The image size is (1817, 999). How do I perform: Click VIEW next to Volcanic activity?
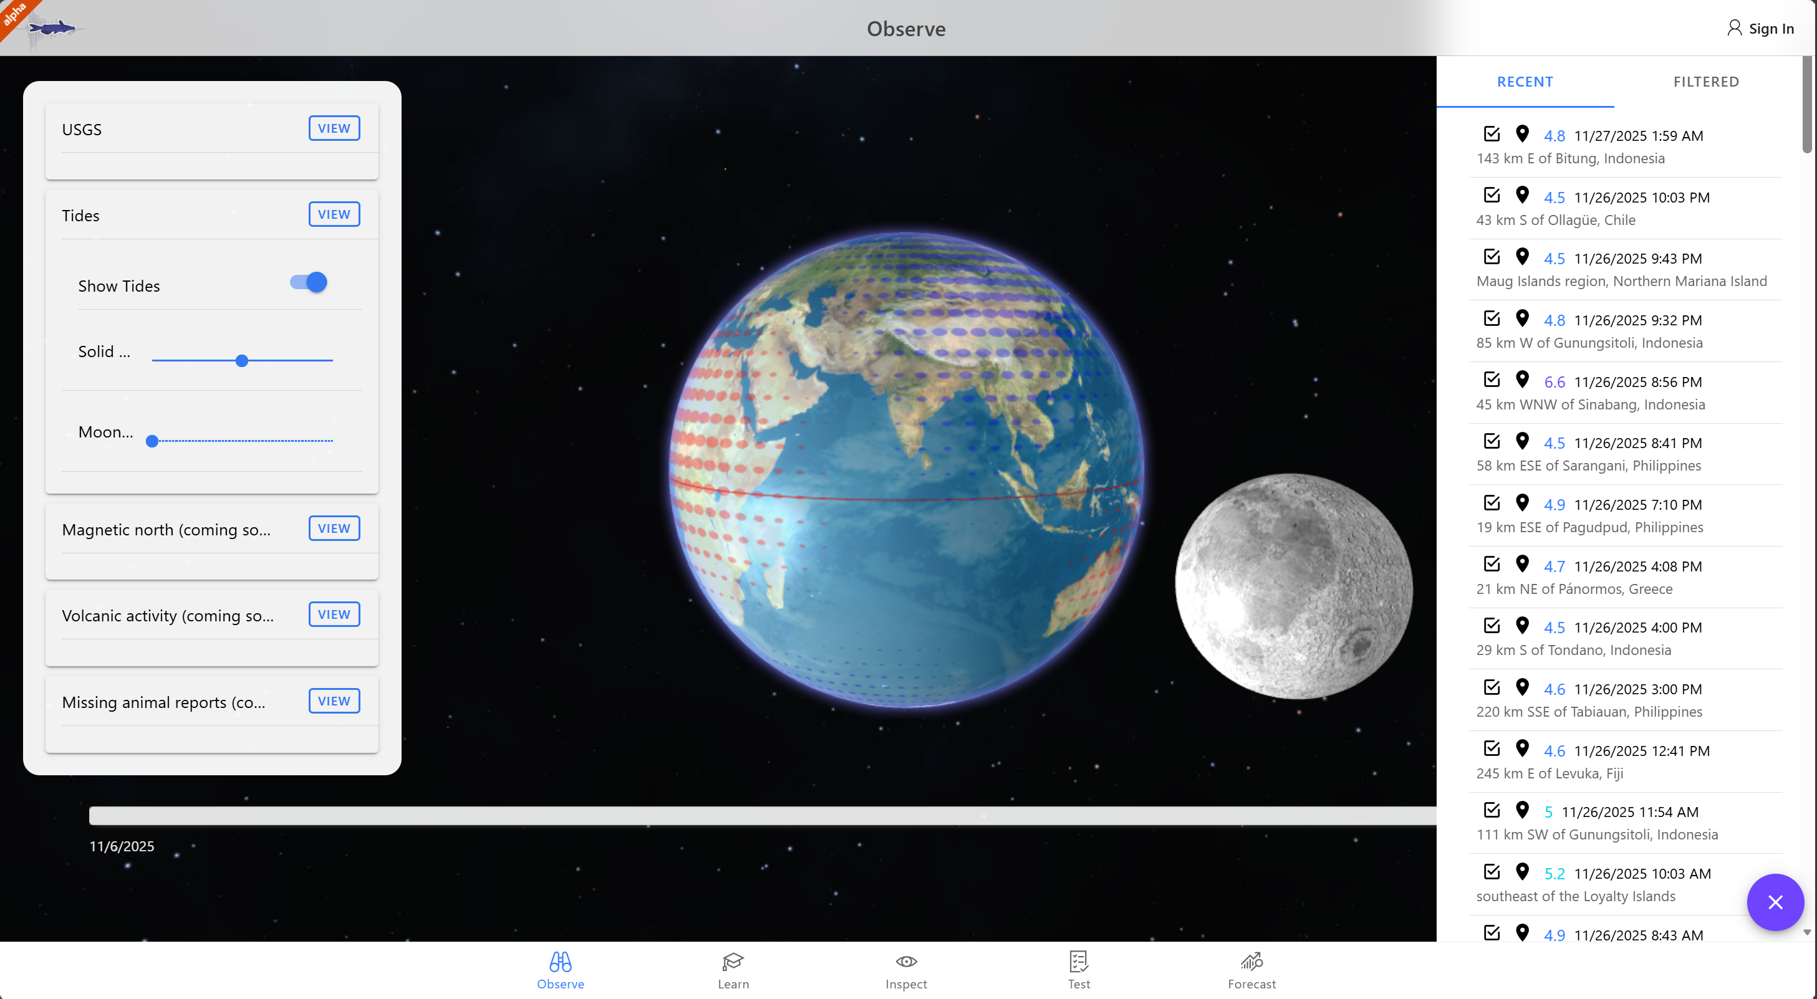[334, 614]
